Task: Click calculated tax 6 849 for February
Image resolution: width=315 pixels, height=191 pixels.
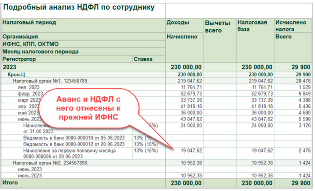Action: pyautogui.click(x=305, y=94)
